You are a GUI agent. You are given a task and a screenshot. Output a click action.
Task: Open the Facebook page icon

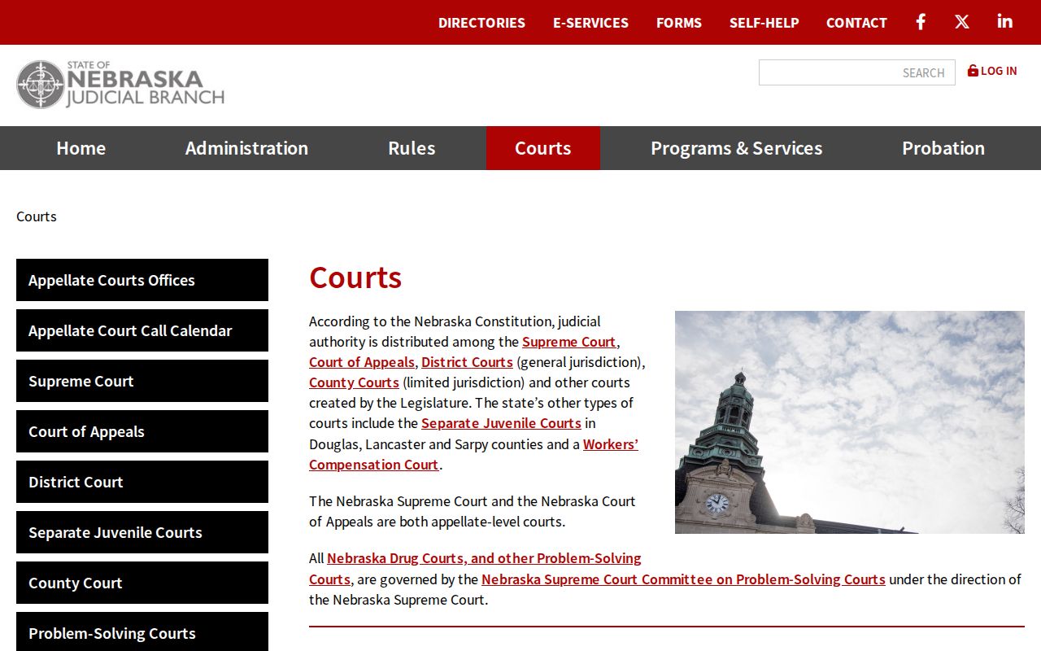921,22
